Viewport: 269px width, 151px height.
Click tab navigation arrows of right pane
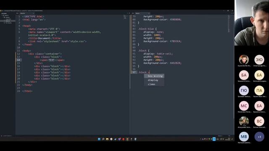(133, 13)
